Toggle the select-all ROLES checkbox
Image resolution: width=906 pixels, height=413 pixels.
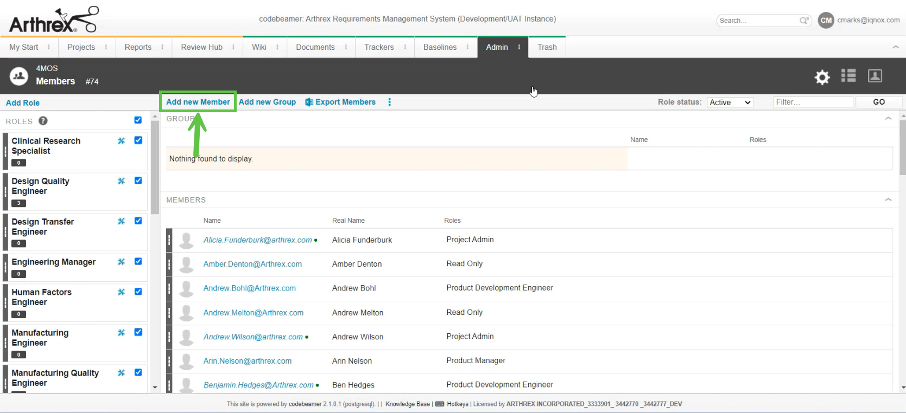(x=138, y=120)
